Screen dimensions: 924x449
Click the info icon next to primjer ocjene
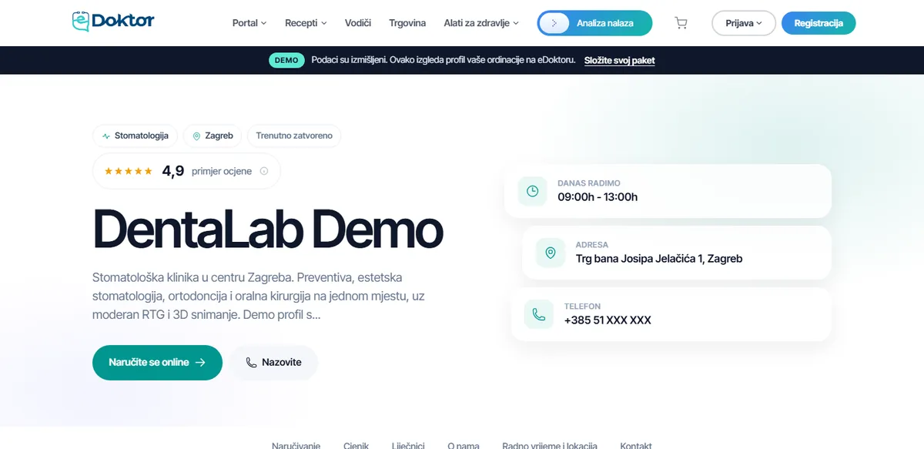tap(264, 171)
